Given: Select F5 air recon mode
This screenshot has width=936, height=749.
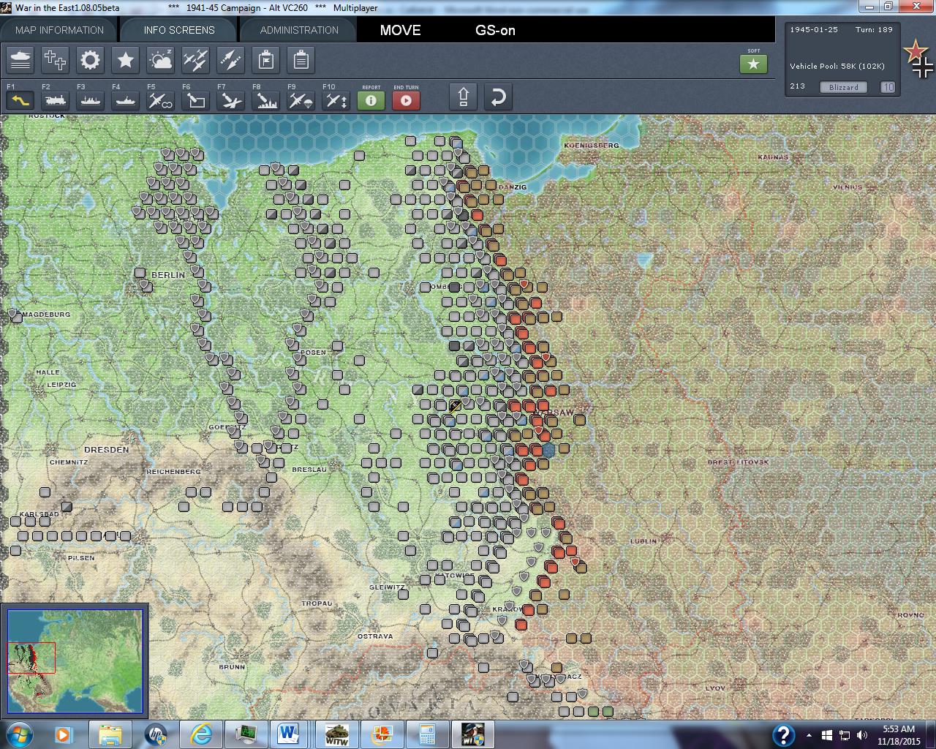Looking at the screenshot, I should pos(160,99).
